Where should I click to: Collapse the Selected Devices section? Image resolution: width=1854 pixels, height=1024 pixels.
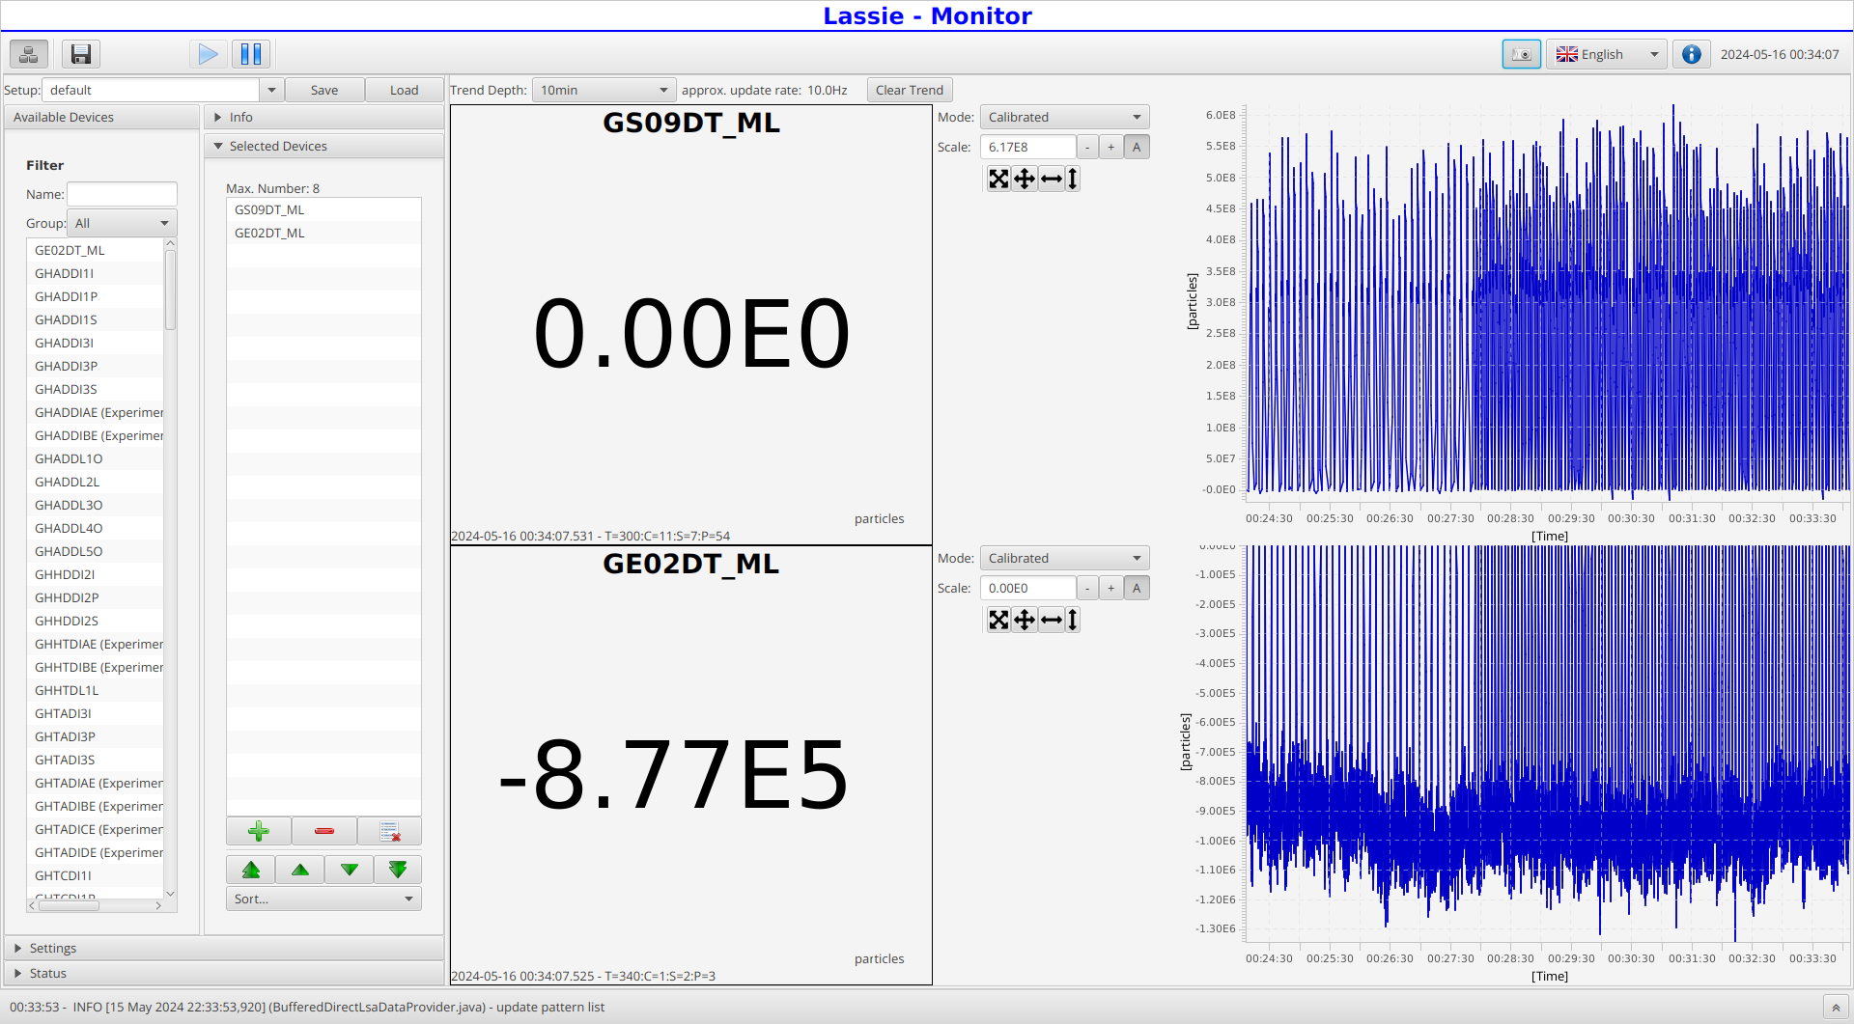coord(324,146)
